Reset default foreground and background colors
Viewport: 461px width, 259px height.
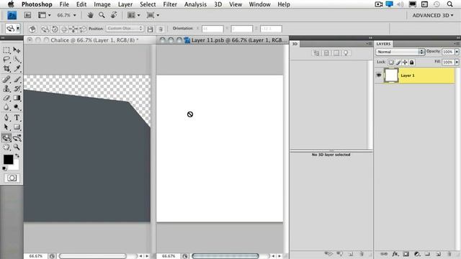4,168
